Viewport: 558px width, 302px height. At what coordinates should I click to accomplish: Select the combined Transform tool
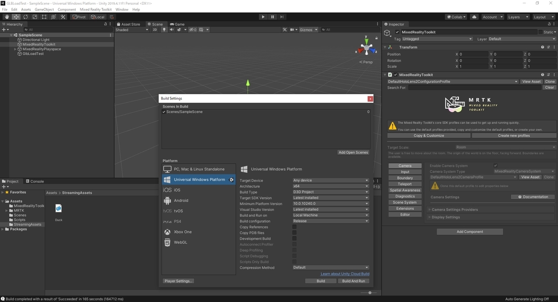click(x=53, y=17)
